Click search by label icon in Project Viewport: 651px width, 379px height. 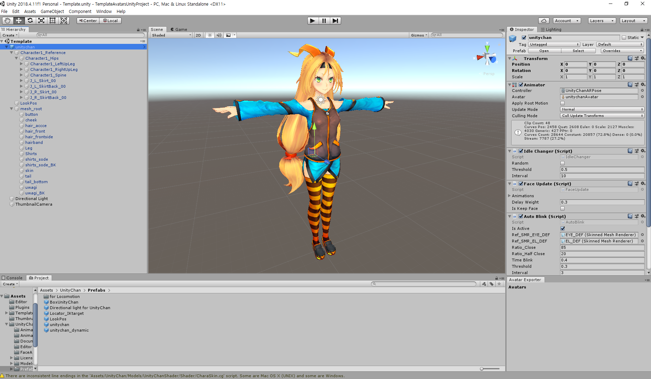491,284
